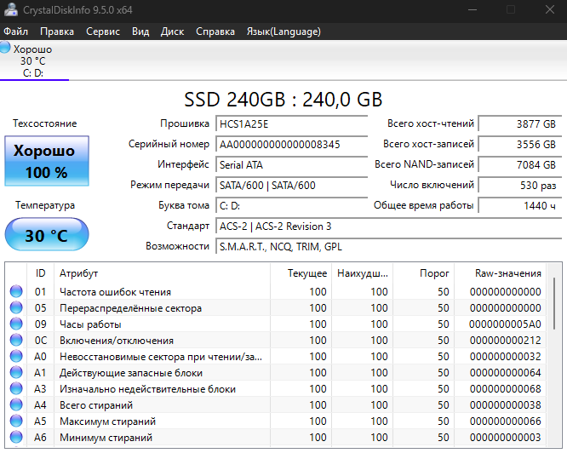567x453 pixels.
Task: Click the CrystalDiskInfo app icon in title bar
Action: pyautogui.click(x=10, y=9)
